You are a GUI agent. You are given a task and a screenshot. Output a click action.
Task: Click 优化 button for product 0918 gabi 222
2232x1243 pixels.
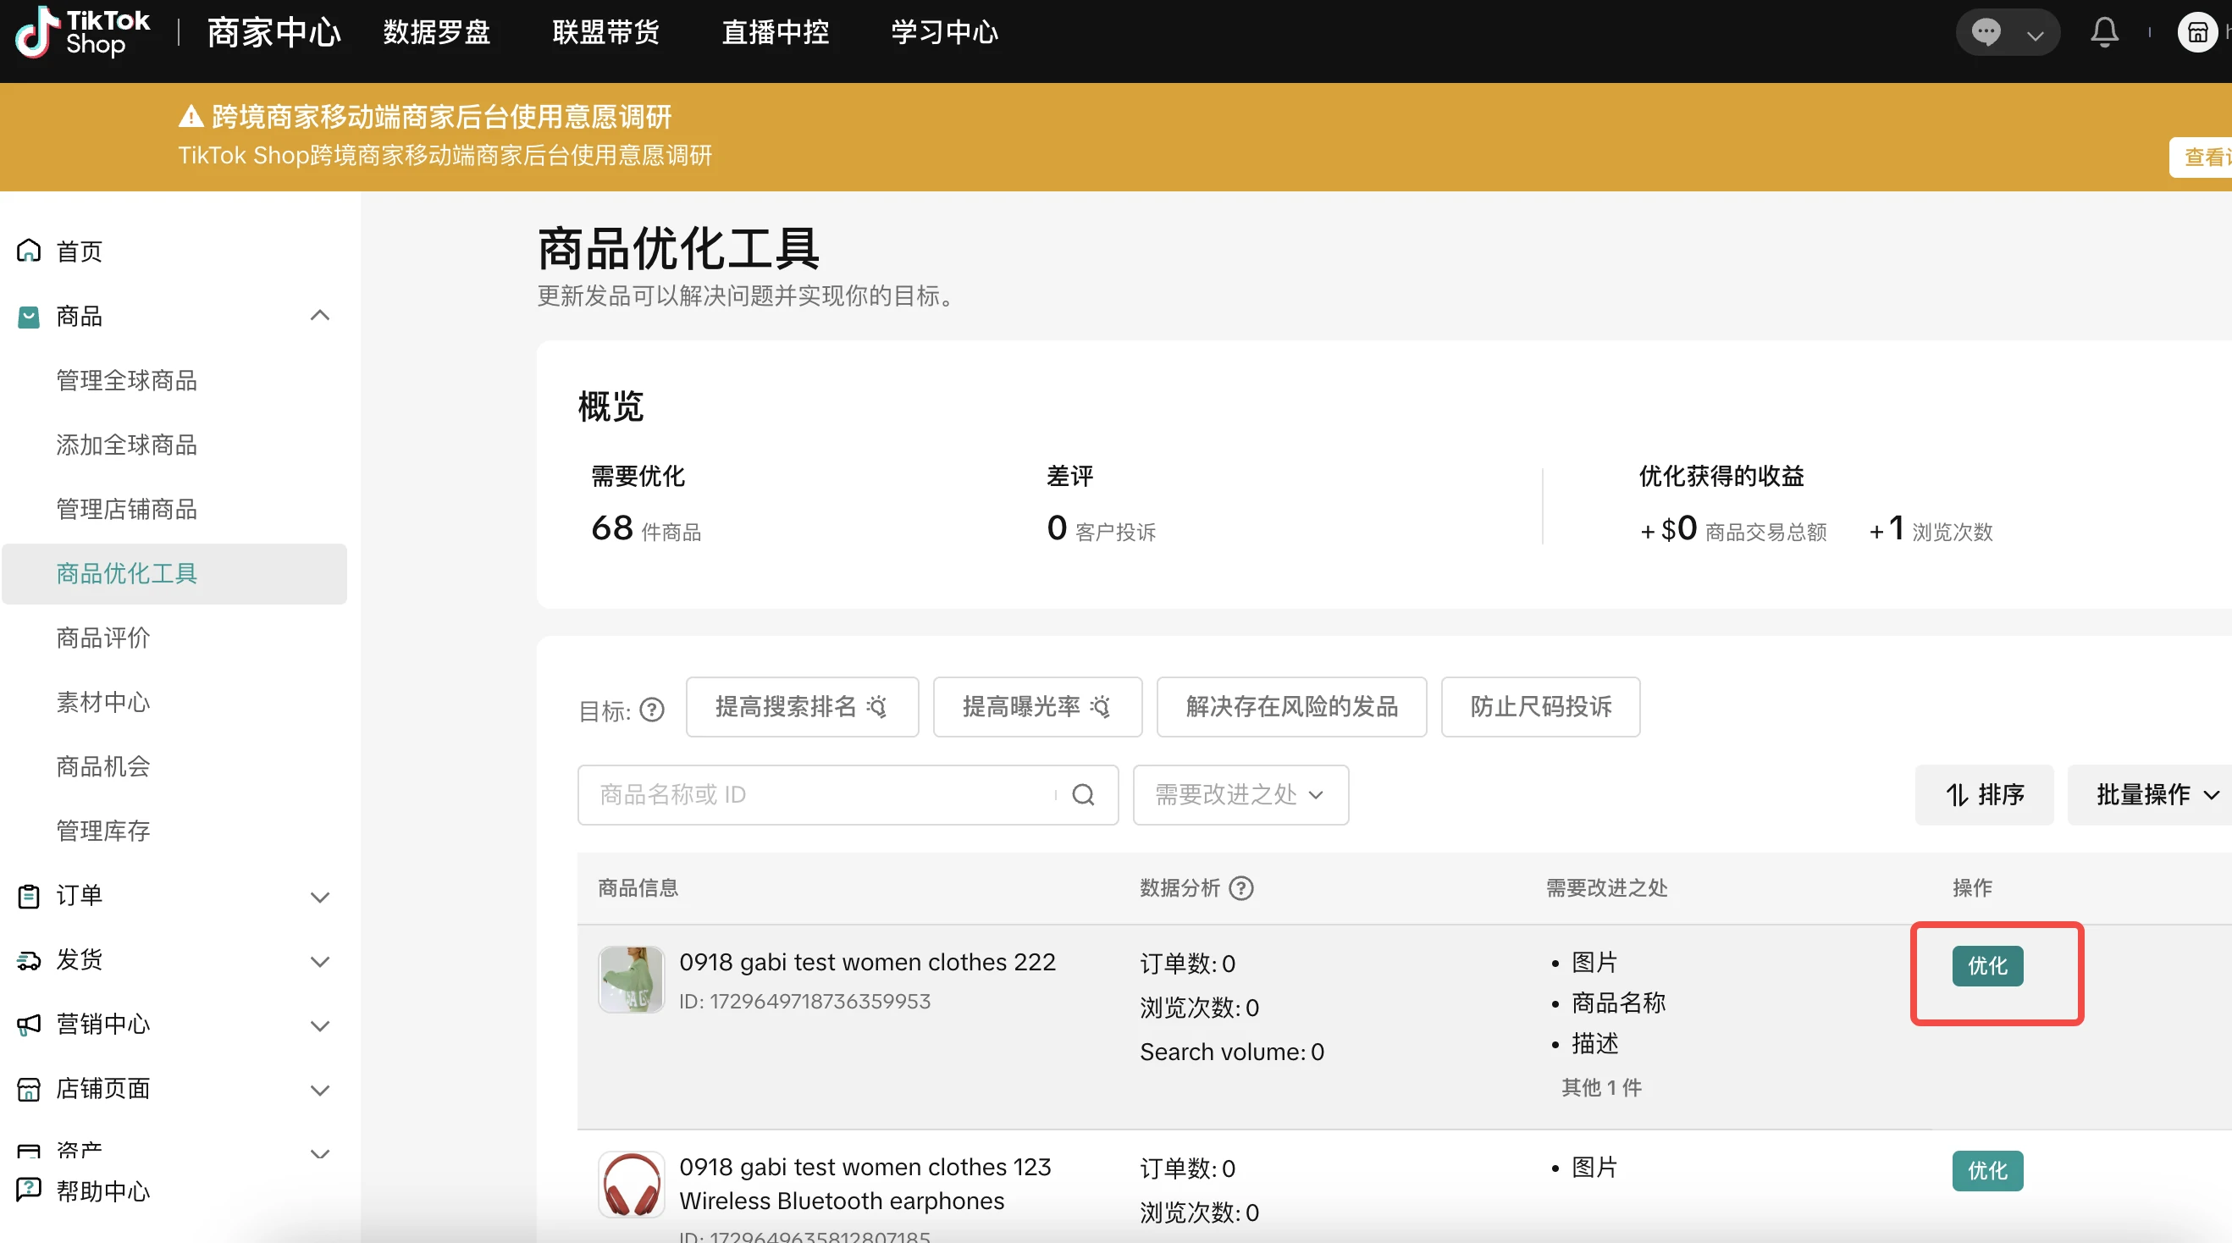1986,965
